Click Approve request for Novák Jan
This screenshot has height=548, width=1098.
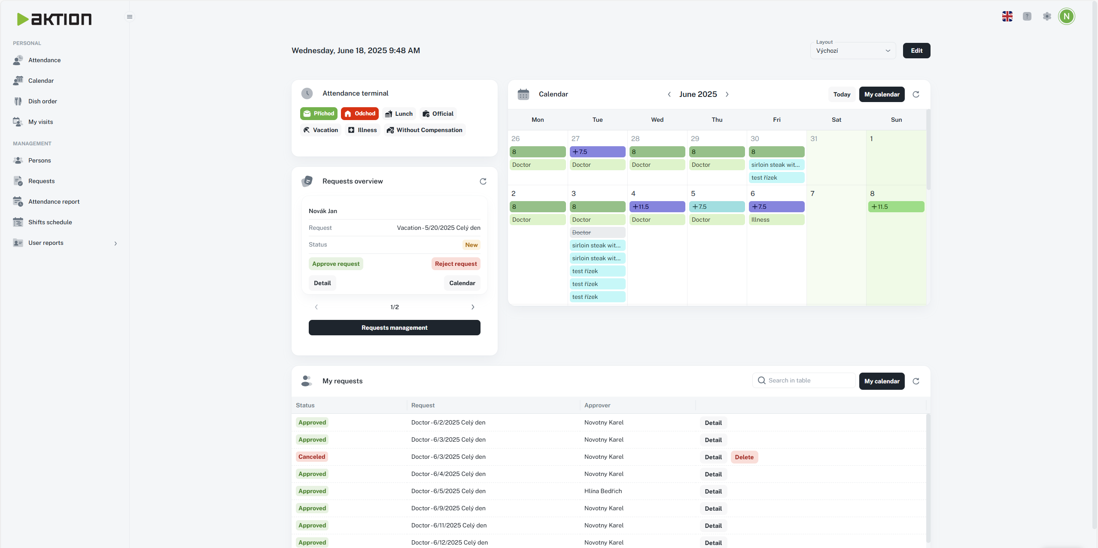tap(335, 264)
